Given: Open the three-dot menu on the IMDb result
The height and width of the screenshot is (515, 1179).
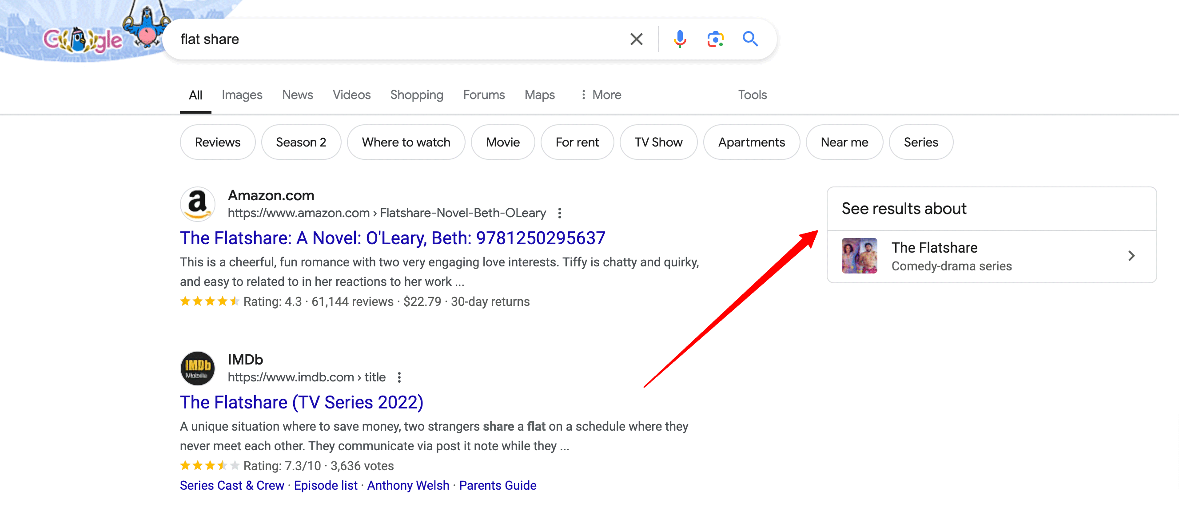Looking at the screenshot, I should pyautogui.click(x=400, y=377).
